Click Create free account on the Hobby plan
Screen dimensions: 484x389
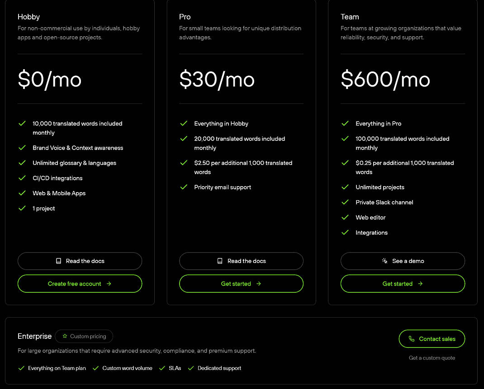tap(80, 284)
